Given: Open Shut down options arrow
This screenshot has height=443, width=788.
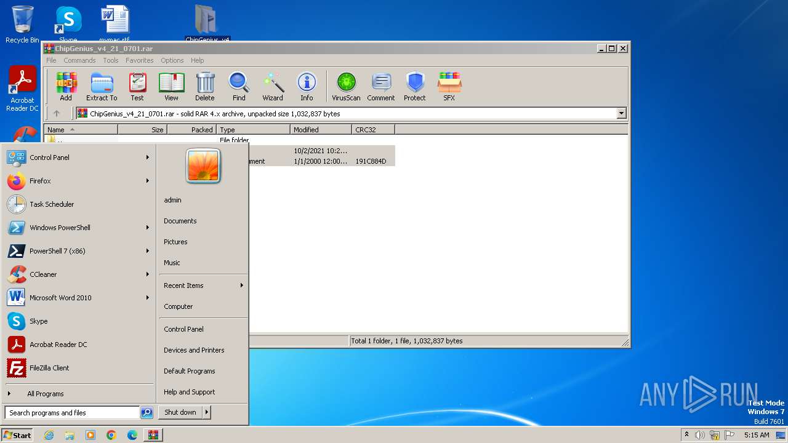Looking at the screenshot, I should coord(207,413).
